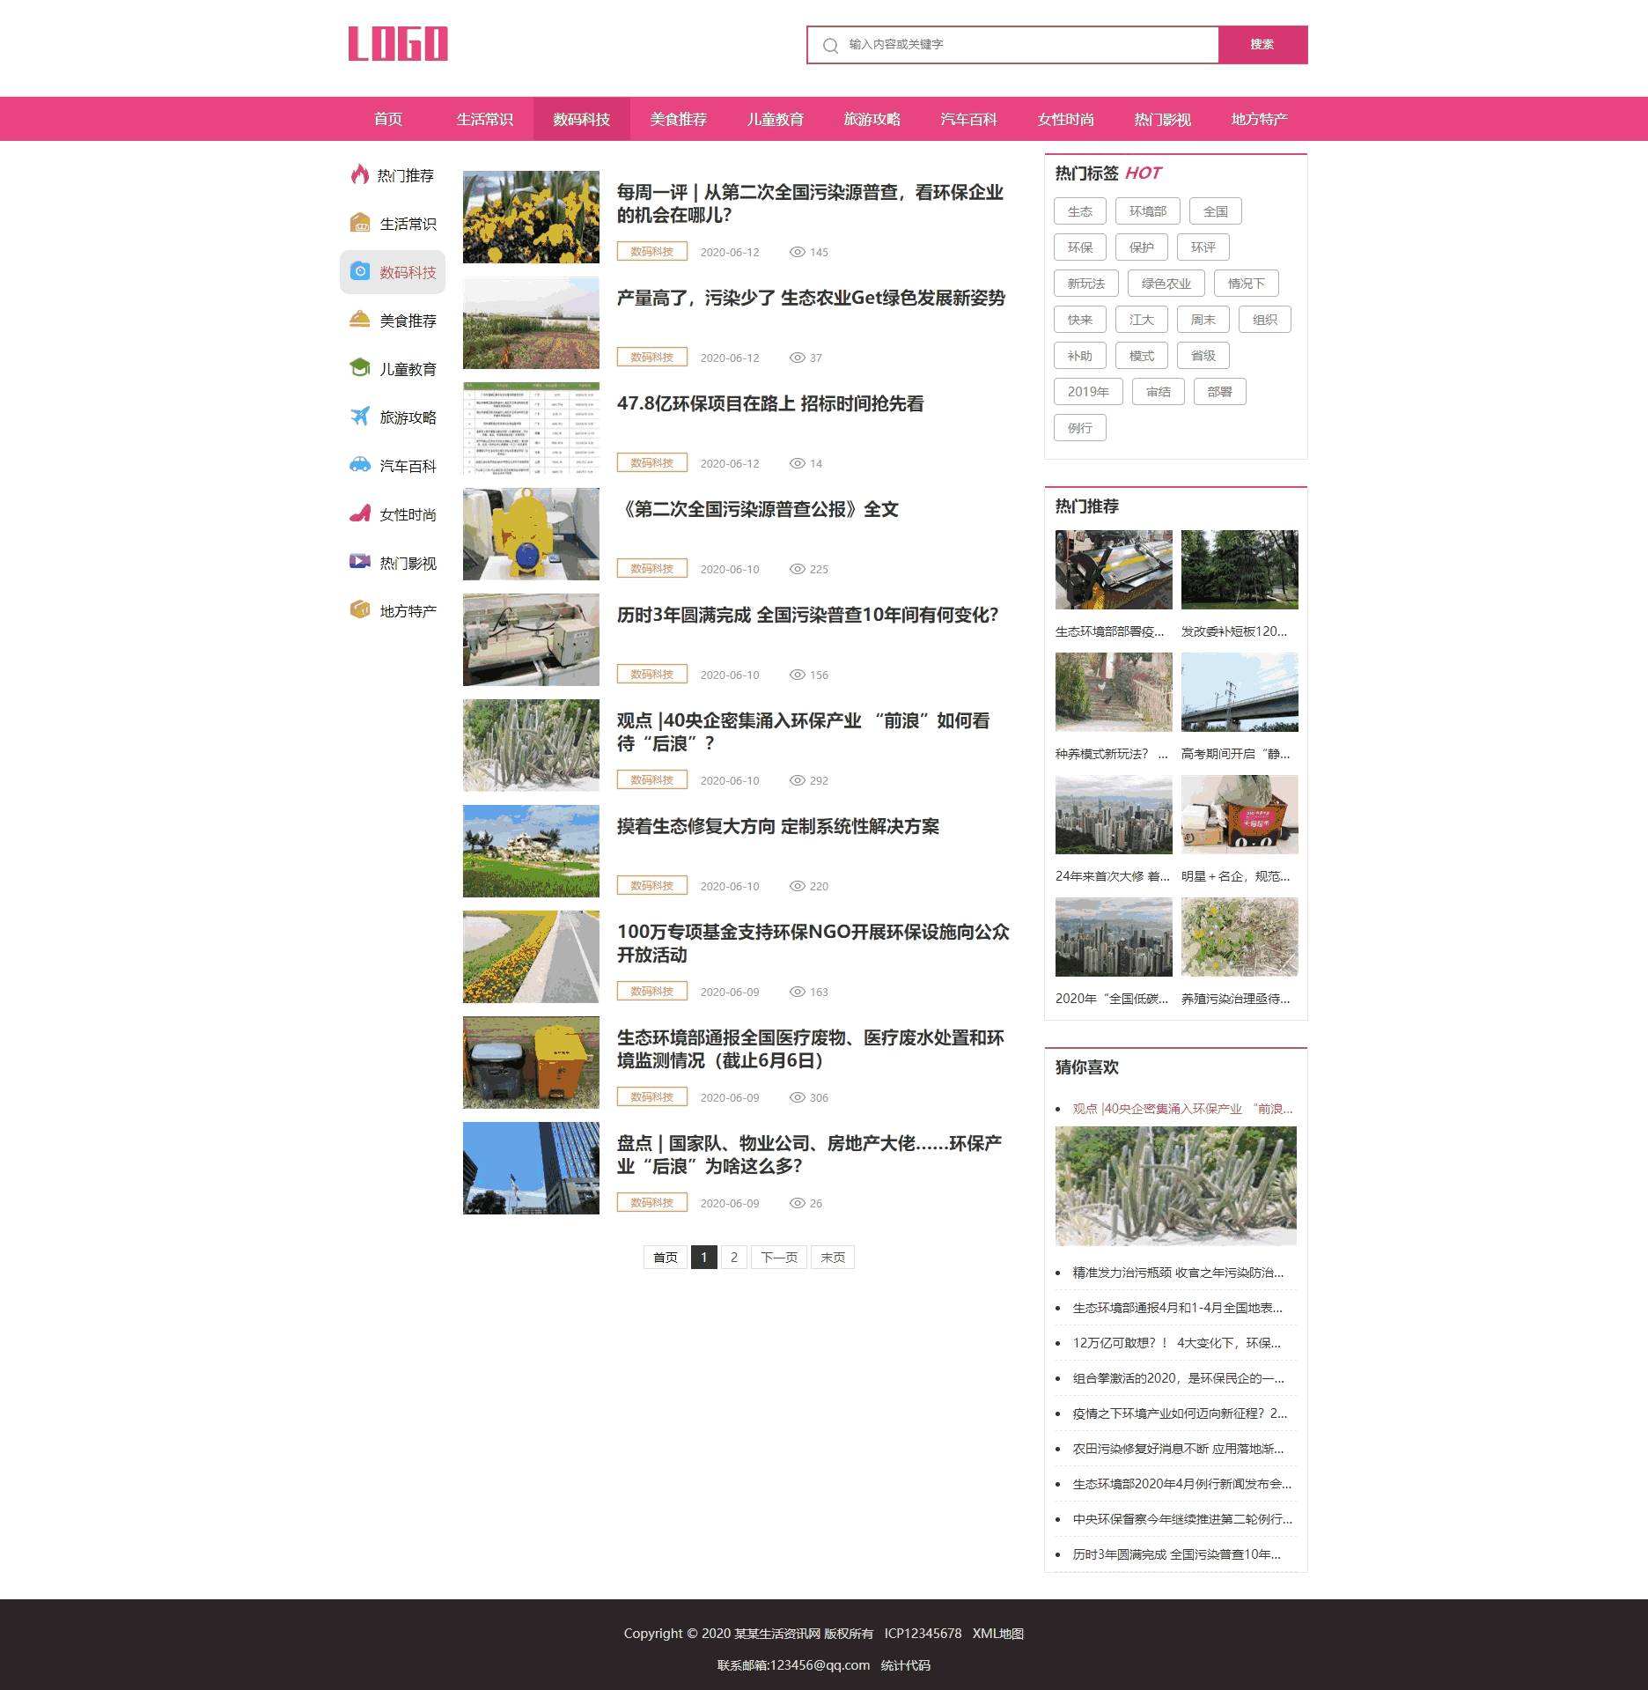Screen dimensions: 1648x1690
Task: Select the 环保 hot tag
Action: click(1080, 247)
